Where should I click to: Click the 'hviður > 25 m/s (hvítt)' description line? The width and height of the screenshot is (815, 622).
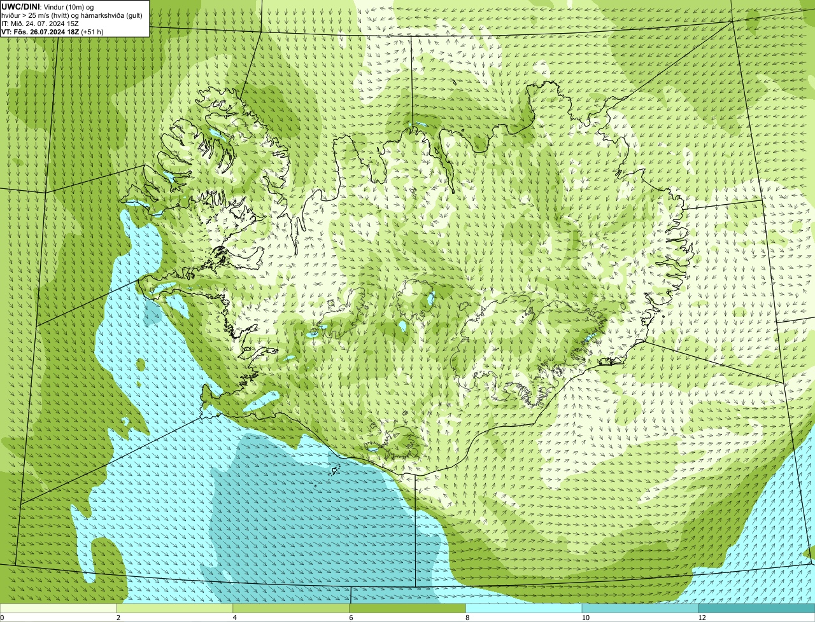point(72,15)
